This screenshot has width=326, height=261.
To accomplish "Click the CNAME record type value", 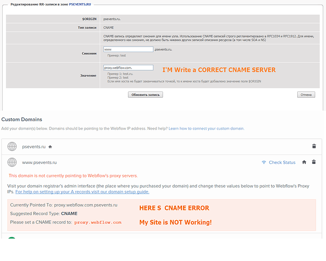I will pyautogui.click(x=108, y=28).
